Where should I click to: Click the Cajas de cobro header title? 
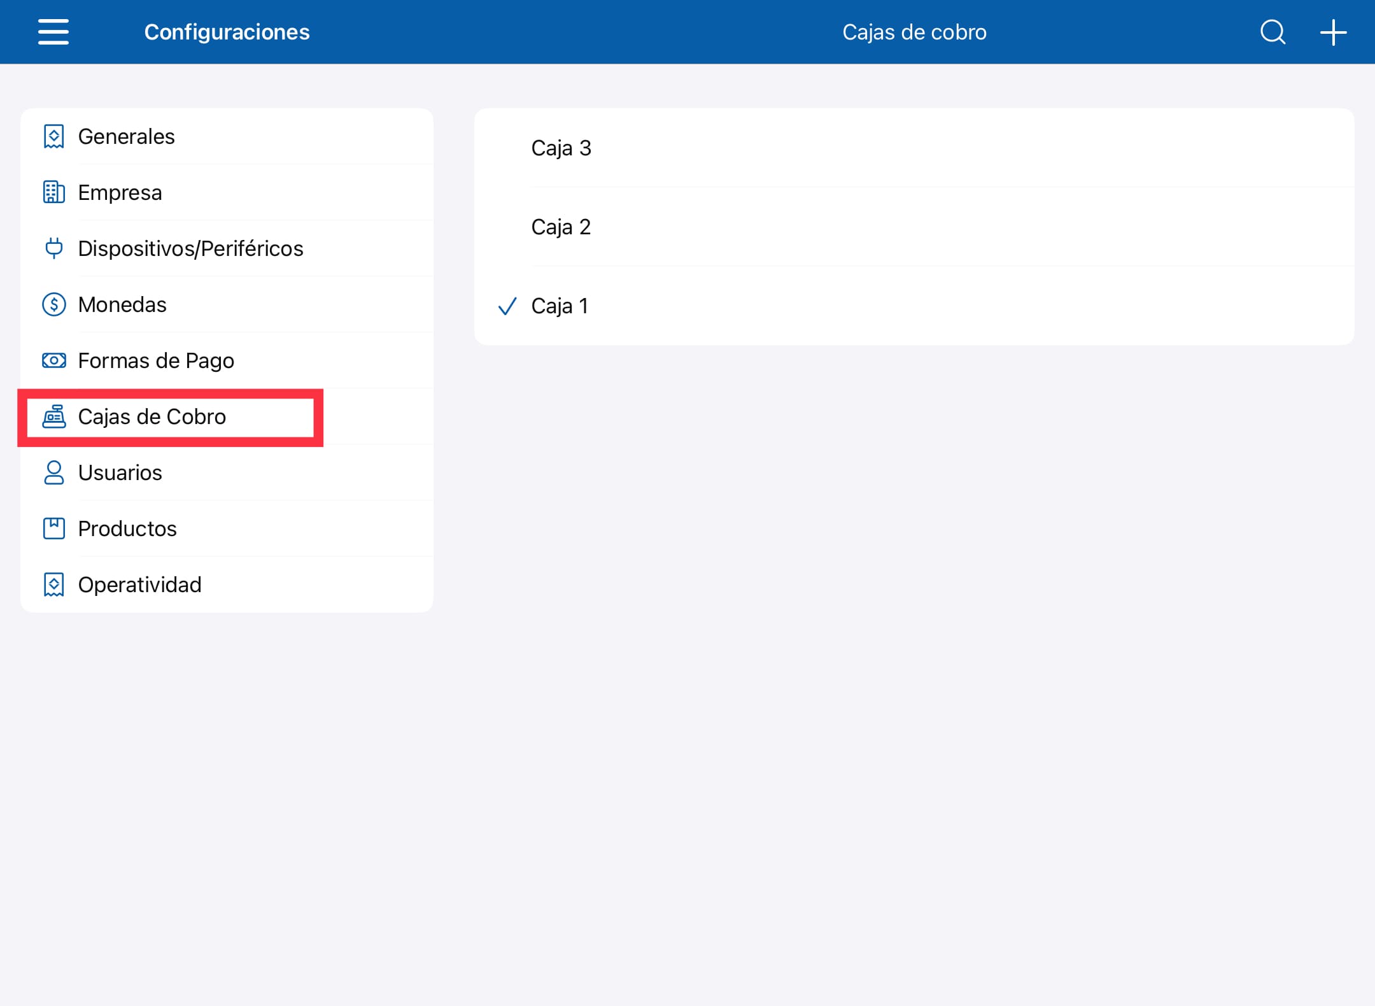click(x=914, y=32)
